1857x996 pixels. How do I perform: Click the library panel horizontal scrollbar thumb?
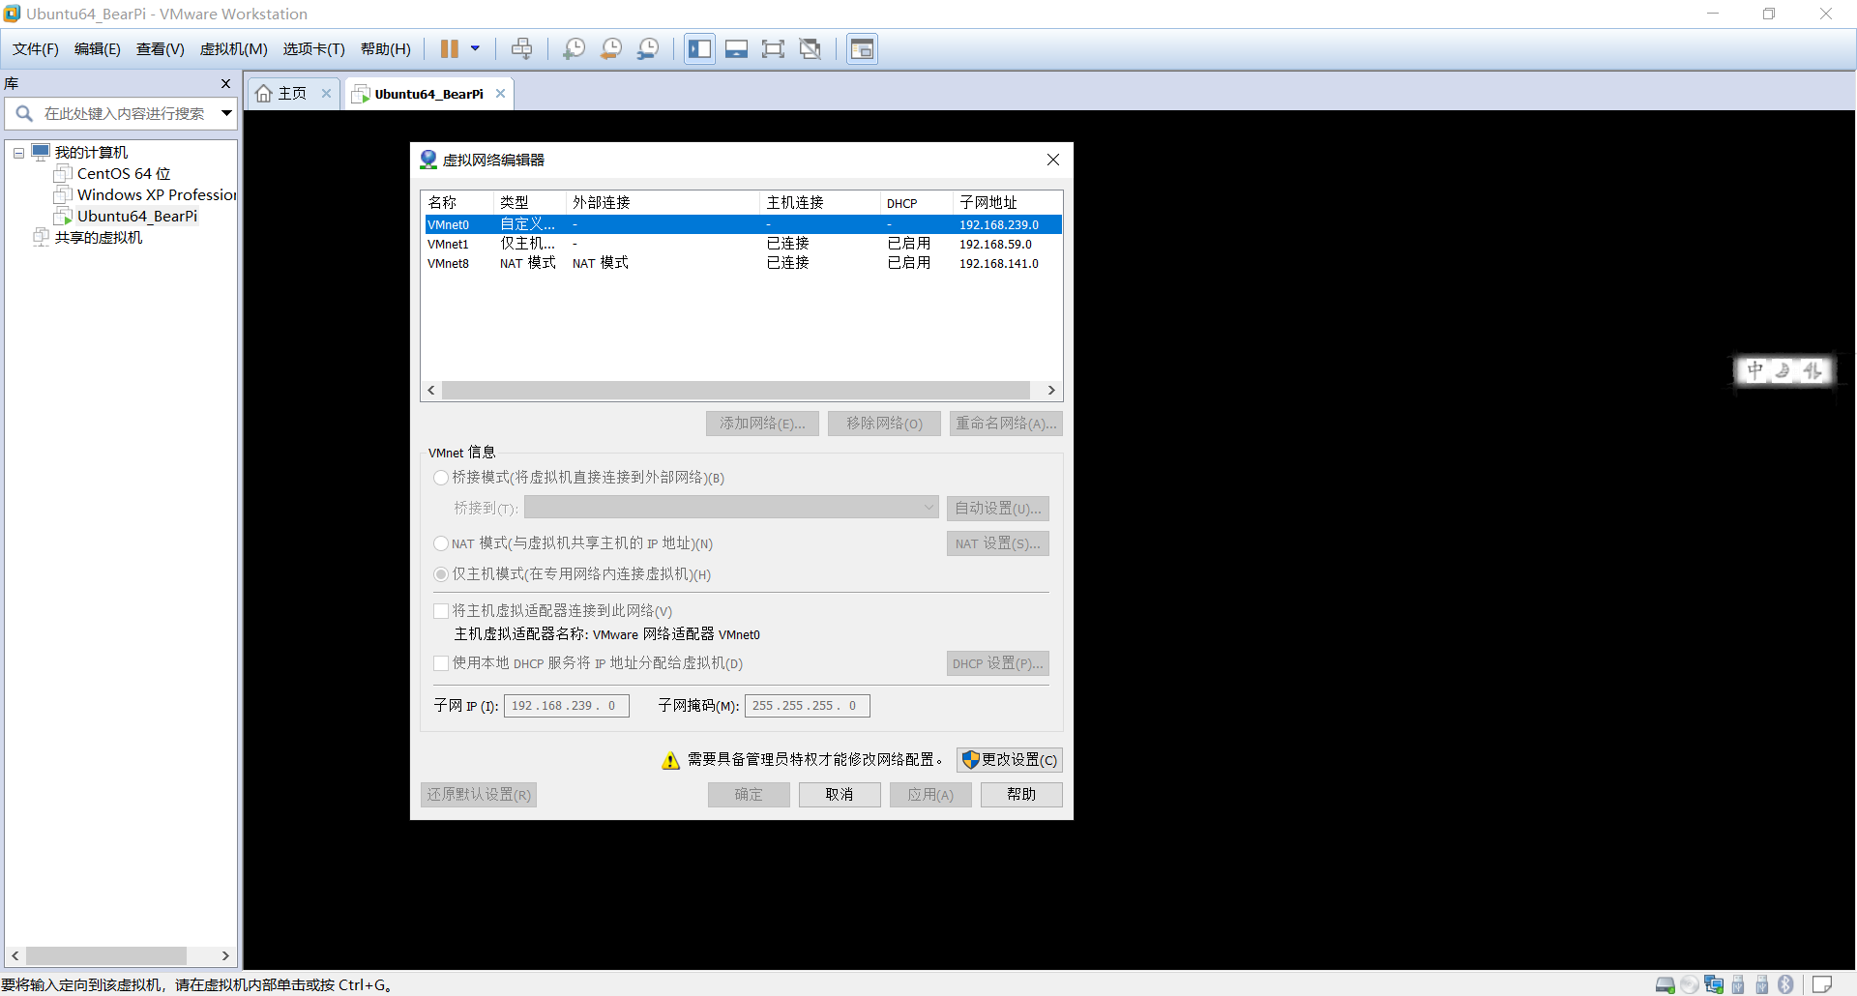click(x=106, y=956)
